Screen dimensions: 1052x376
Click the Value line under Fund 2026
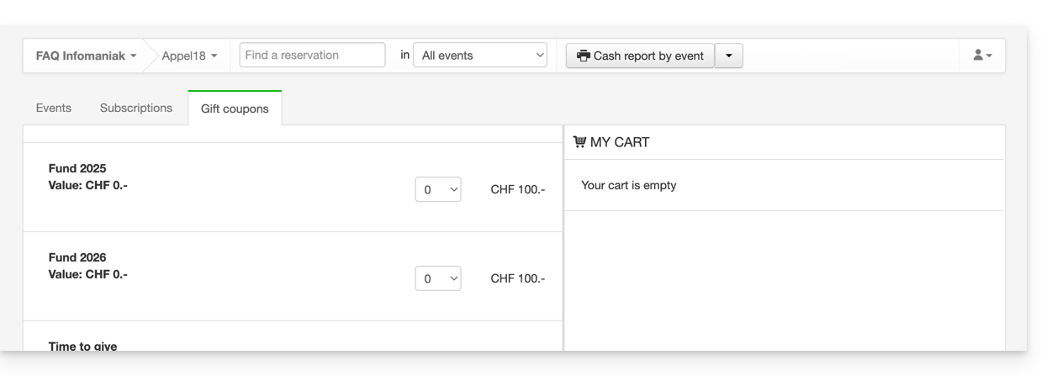(88, 274)
